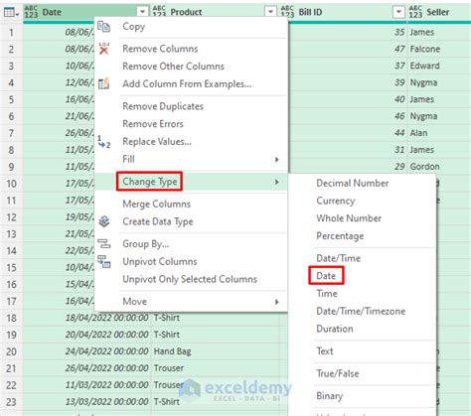Click the Replace Values icon

pos(104,142)
